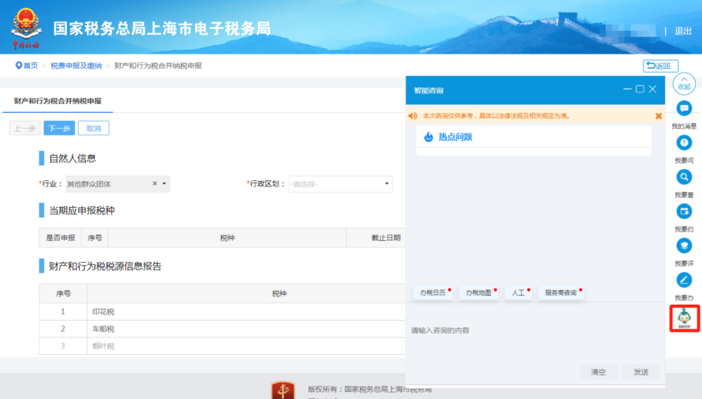Close the 智能咨询 chat panel

(x=653, y=89)
